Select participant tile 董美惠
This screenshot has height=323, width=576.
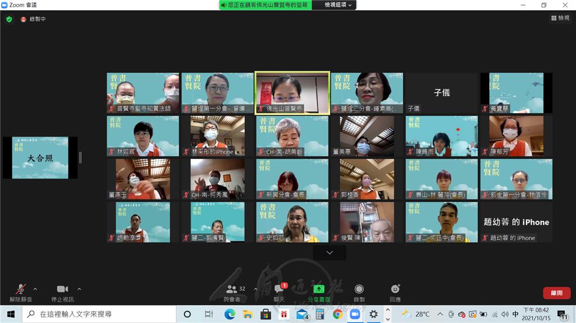tap(367, 136)
